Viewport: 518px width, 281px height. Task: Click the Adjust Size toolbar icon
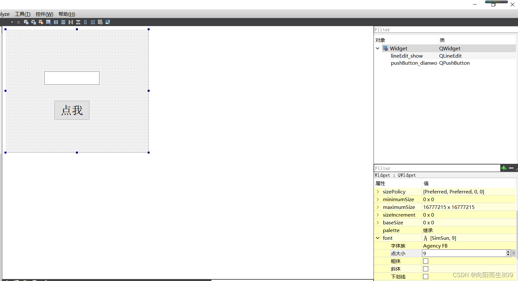coord(108,22)
